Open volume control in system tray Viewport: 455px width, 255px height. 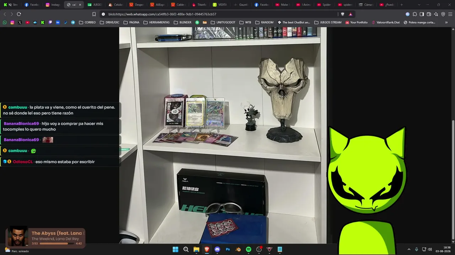point(430,249)
